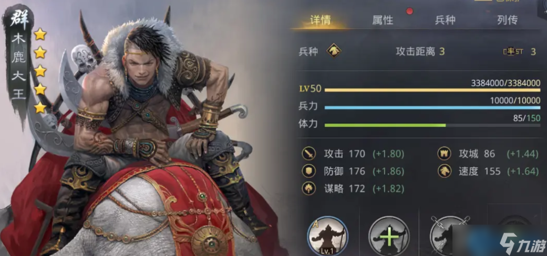Click the green 体力 stamina bar
Viewport: 547px width, 256px height.
432,125
